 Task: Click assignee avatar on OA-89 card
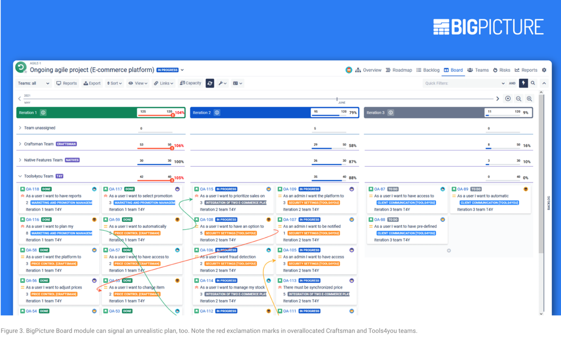(526, 189)
